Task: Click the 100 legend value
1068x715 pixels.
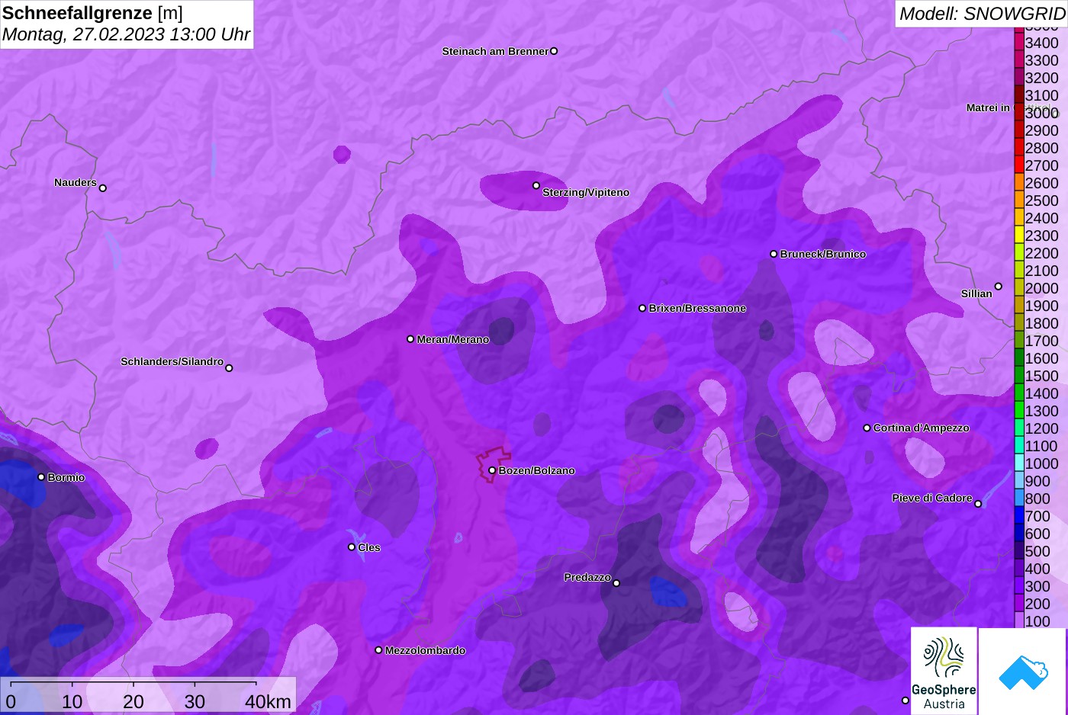Action: [1038, 621]
